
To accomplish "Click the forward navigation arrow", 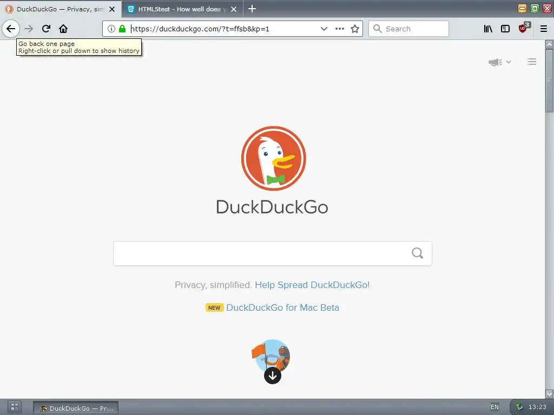I will 29,29.
